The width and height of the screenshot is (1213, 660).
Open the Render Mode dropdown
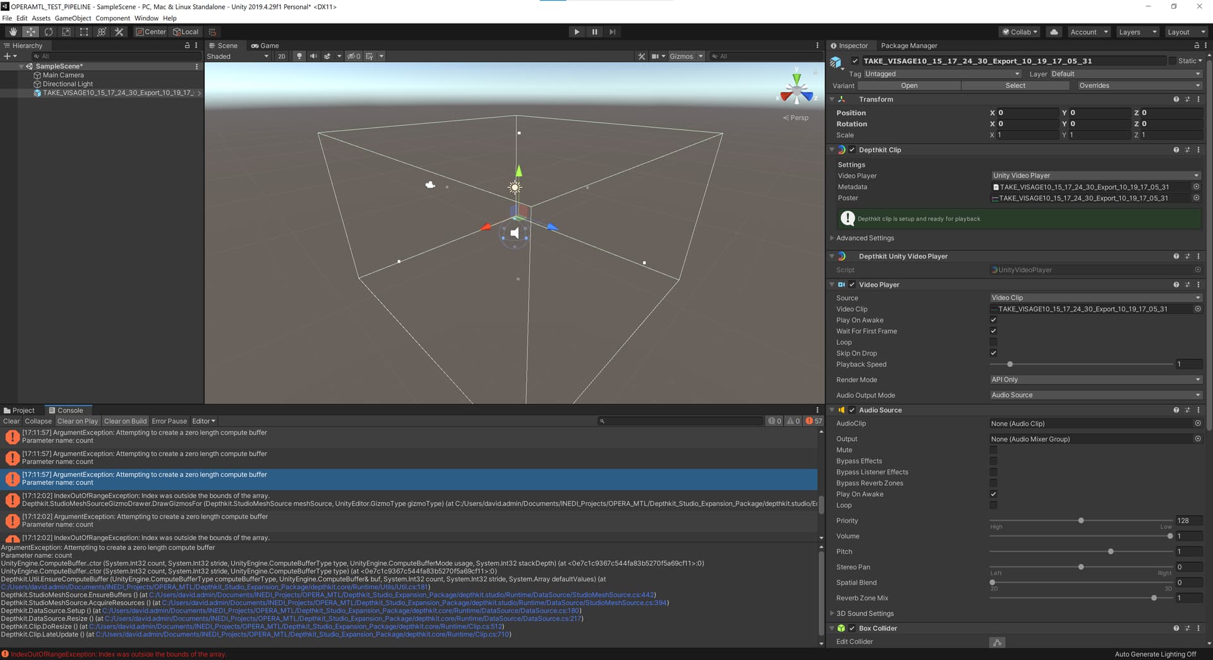pos(1095,380)
